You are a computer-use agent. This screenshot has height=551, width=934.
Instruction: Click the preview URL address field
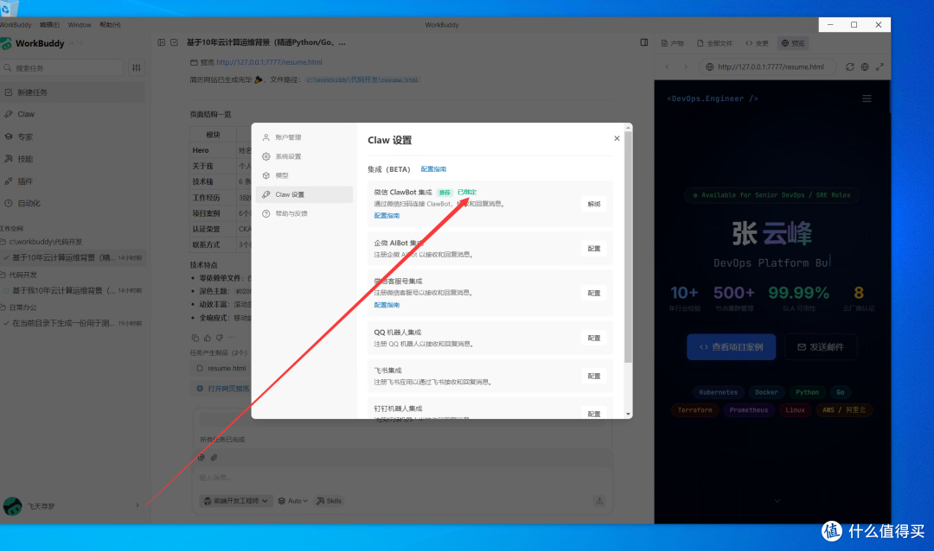pos(768,67)
